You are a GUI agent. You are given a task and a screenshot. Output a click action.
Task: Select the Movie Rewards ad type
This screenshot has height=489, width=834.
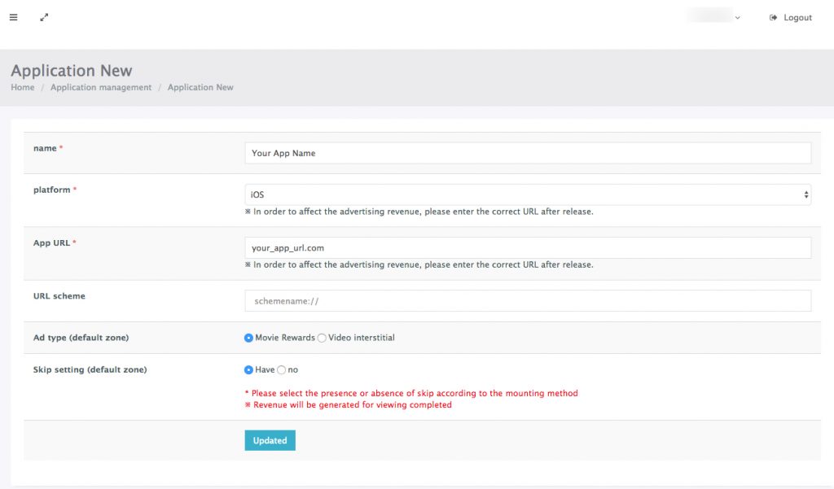tap(249, 338)
